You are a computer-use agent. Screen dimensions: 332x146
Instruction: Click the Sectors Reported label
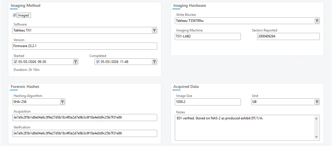[x=264, y=30]
